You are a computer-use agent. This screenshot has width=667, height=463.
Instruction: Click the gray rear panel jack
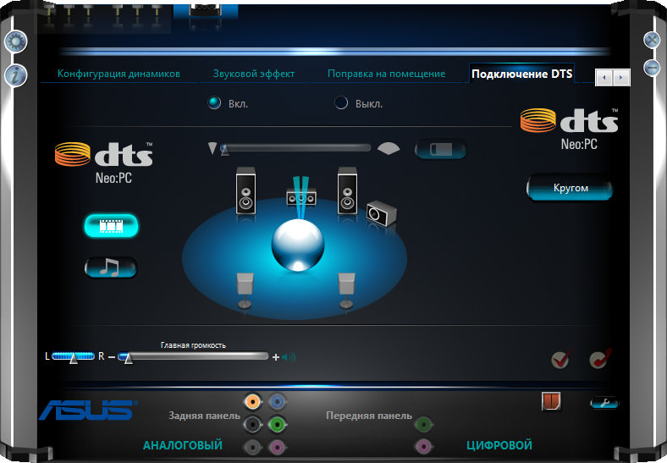(x=253, y=447)
